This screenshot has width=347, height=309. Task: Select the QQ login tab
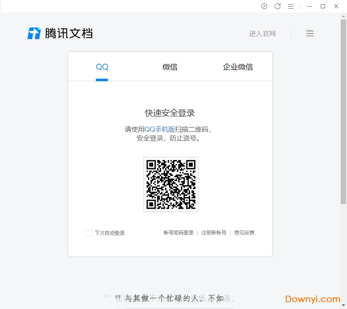tap(102, 67)
